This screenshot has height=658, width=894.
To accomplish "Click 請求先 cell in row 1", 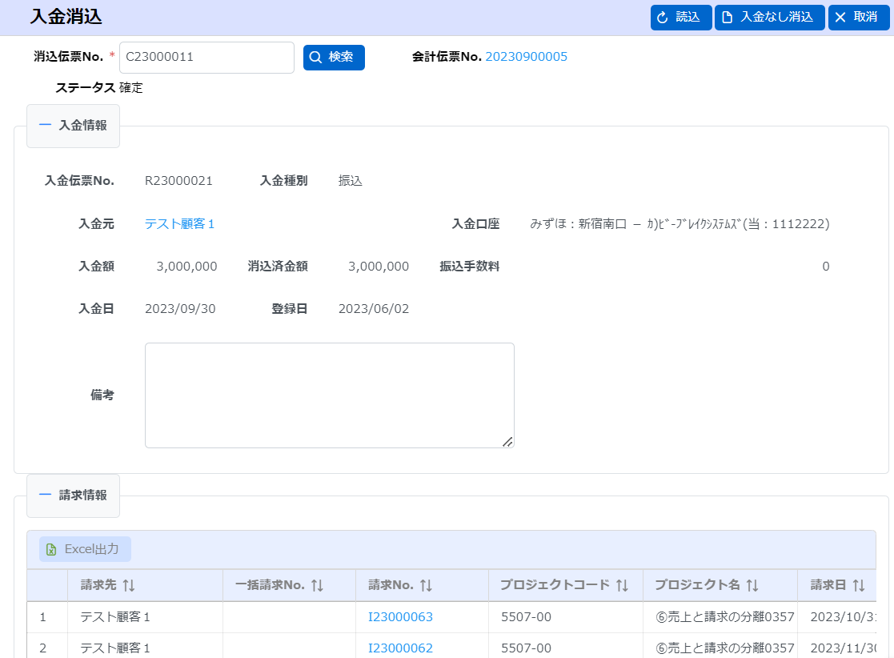I will [x=145, y=617].
